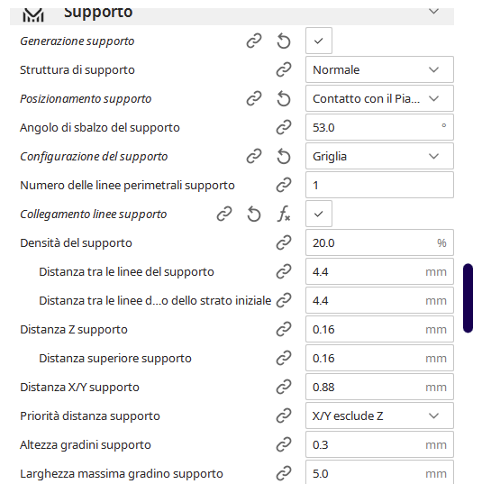482x484 pixels.
Task: Click link icon beside Struttura di supporto
Action: click(x=284, y=69)
